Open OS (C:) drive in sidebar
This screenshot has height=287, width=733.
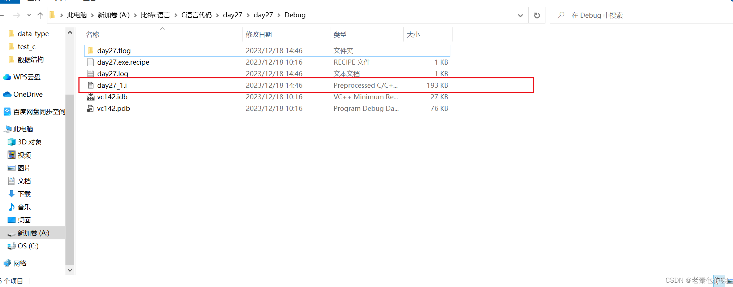click(x=28, y=246)
